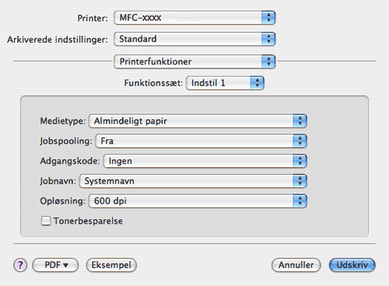Screen dimensions: 389x286
Task: Click the Printerfunktioner popup arrow icon
Action: (268, 61)
